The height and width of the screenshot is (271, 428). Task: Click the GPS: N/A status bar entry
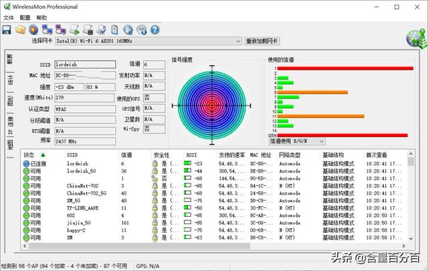pyautogui.click(x=148, y=266)
